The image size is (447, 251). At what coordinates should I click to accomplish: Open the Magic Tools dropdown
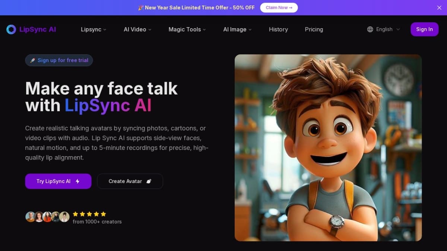187,29
